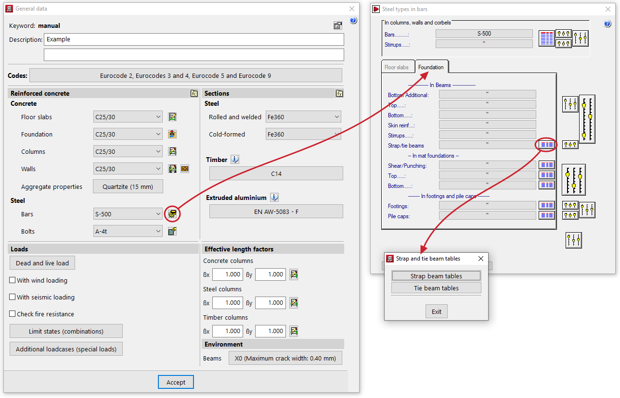This screenshot has height=398, width=620.
Task: Open the bolts settings icon next to A-4t
Action: tap(172, 231)
